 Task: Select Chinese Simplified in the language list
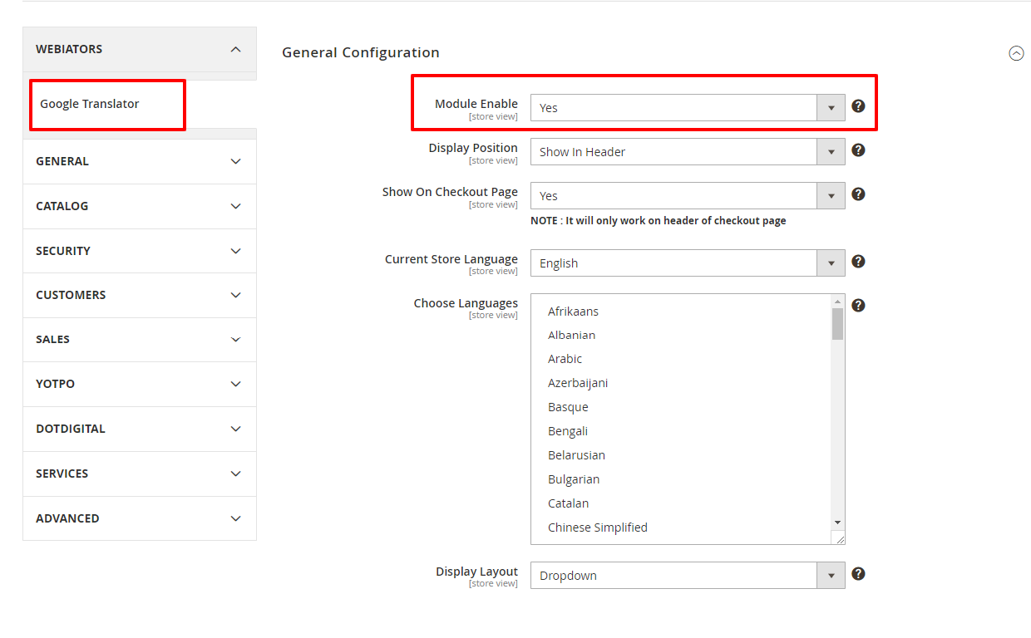(x=598, y=528)
